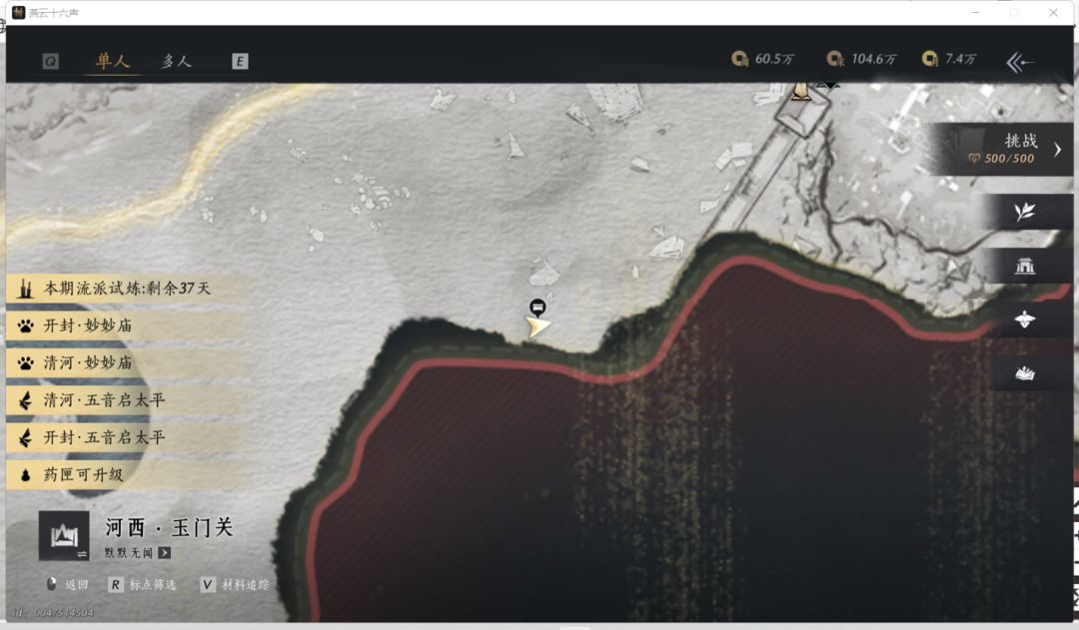The image size is (1079, 630).
Task: Click the Q key icon
Action: coord(50,61)
